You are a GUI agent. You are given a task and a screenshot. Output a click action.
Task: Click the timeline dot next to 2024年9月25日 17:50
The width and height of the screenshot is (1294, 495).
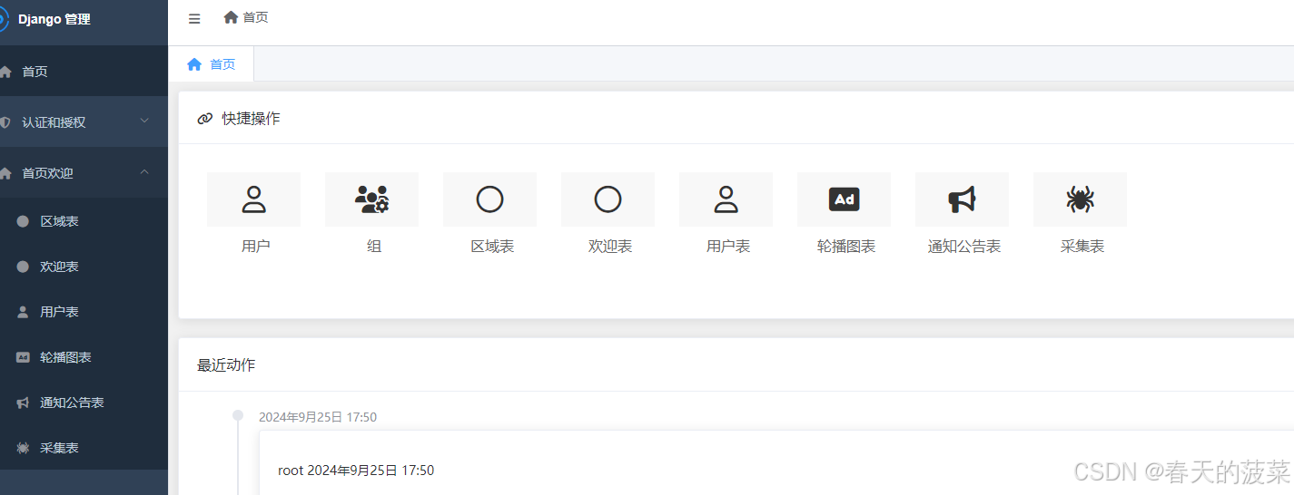[x=238, y=415]
